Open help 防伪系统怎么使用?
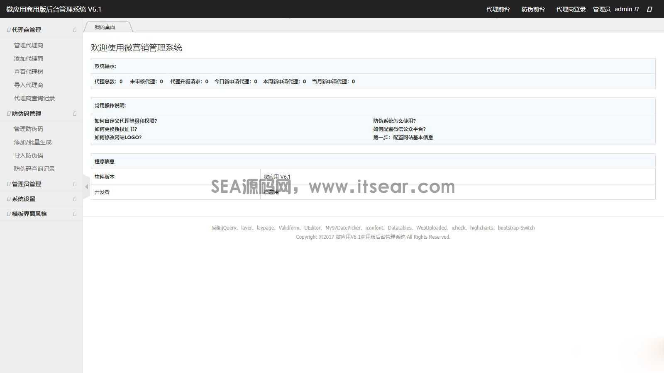 [394, 121]
